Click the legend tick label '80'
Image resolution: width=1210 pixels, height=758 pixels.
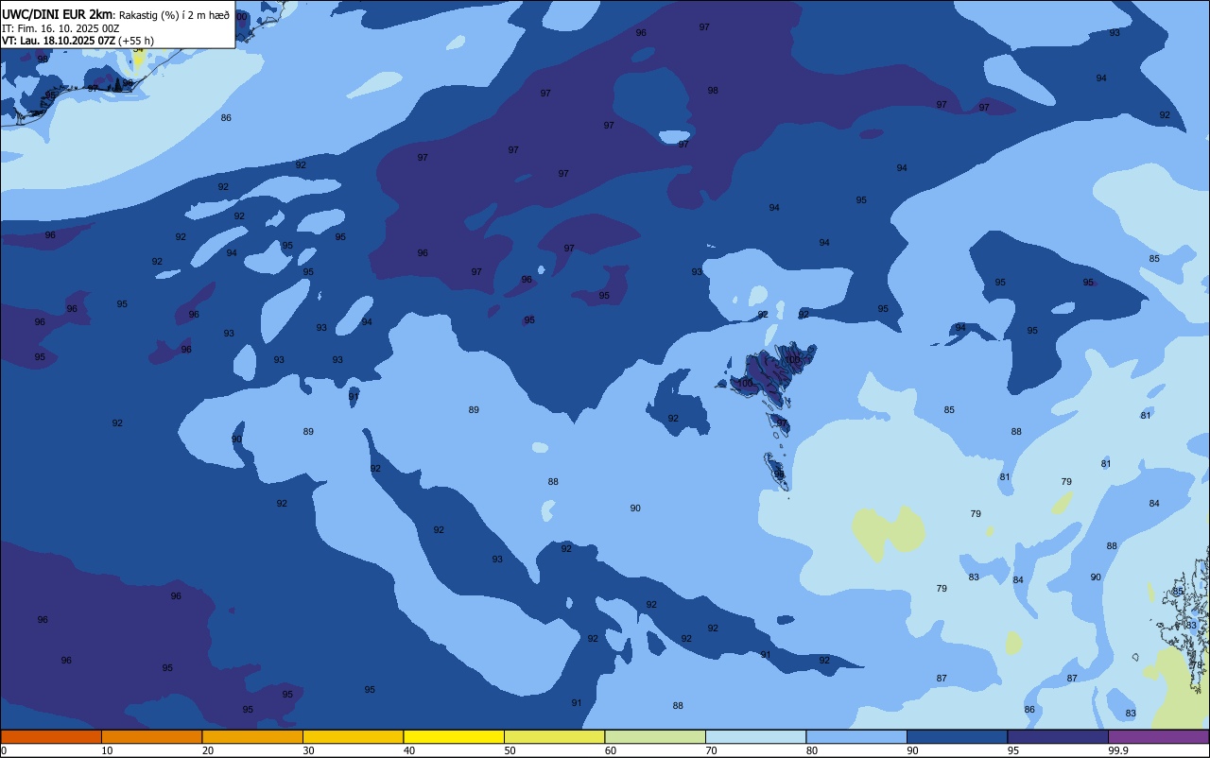(812, 750)
